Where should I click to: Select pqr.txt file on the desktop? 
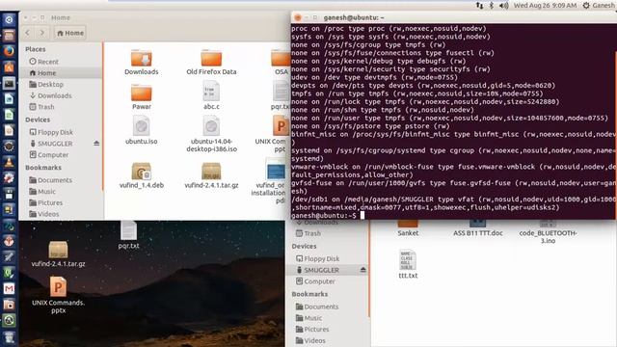click(128, 235)
